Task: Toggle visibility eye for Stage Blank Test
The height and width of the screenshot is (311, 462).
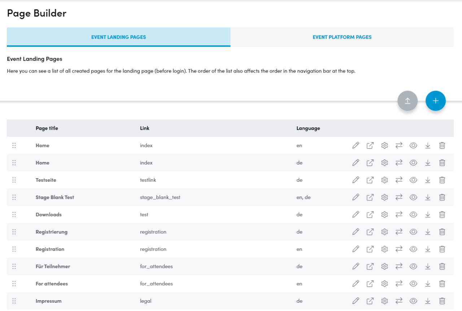Action: click(413, 197)
